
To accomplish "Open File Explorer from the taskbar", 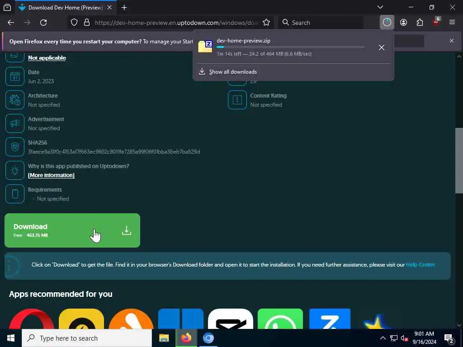I will pos(164,338).
